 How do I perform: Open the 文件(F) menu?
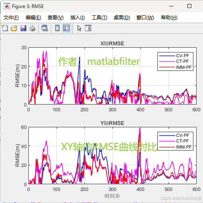pos(11,18)
